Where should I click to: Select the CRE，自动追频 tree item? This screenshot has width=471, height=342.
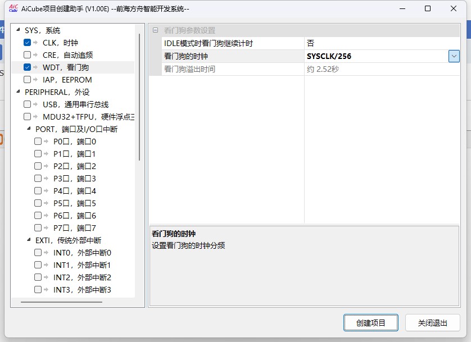click(x=67, y=55)
